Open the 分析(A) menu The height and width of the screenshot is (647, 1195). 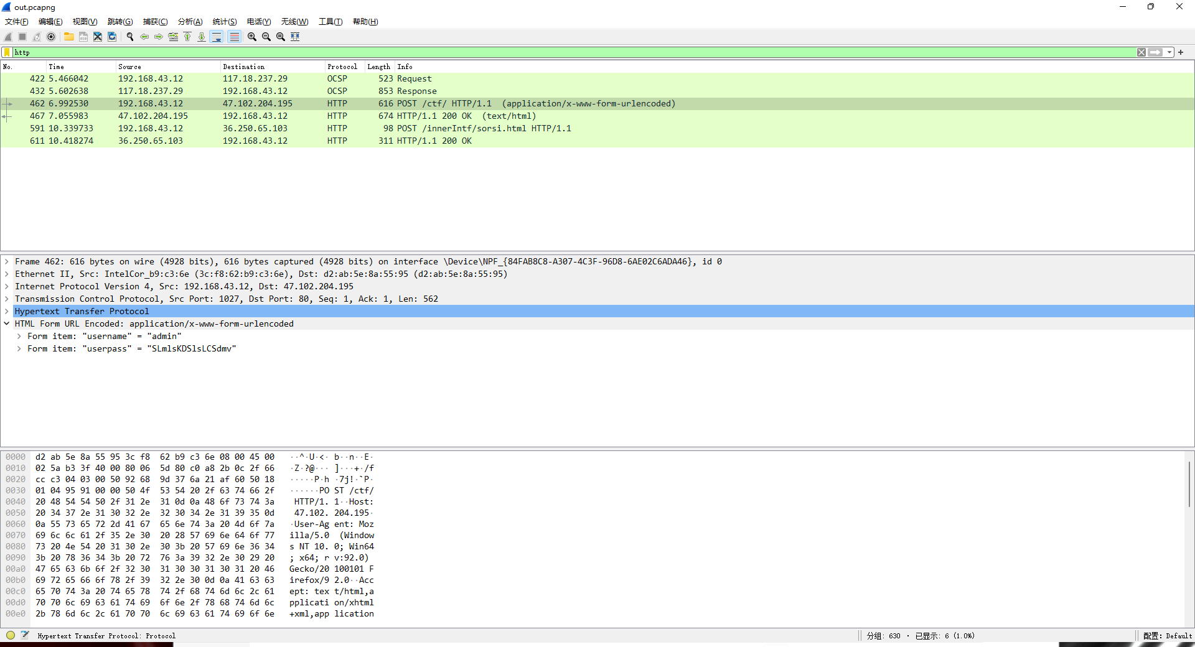pyautogui.click(x=190, y=22)
